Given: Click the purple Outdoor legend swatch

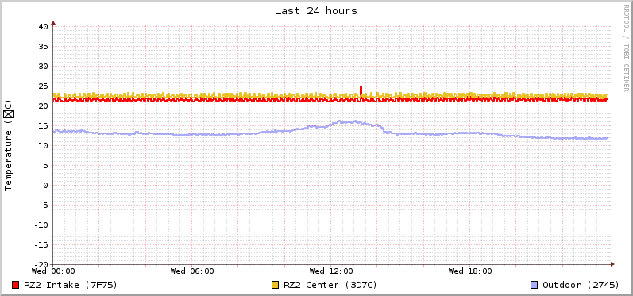Looking at the screenshot, I should point(534,285).
